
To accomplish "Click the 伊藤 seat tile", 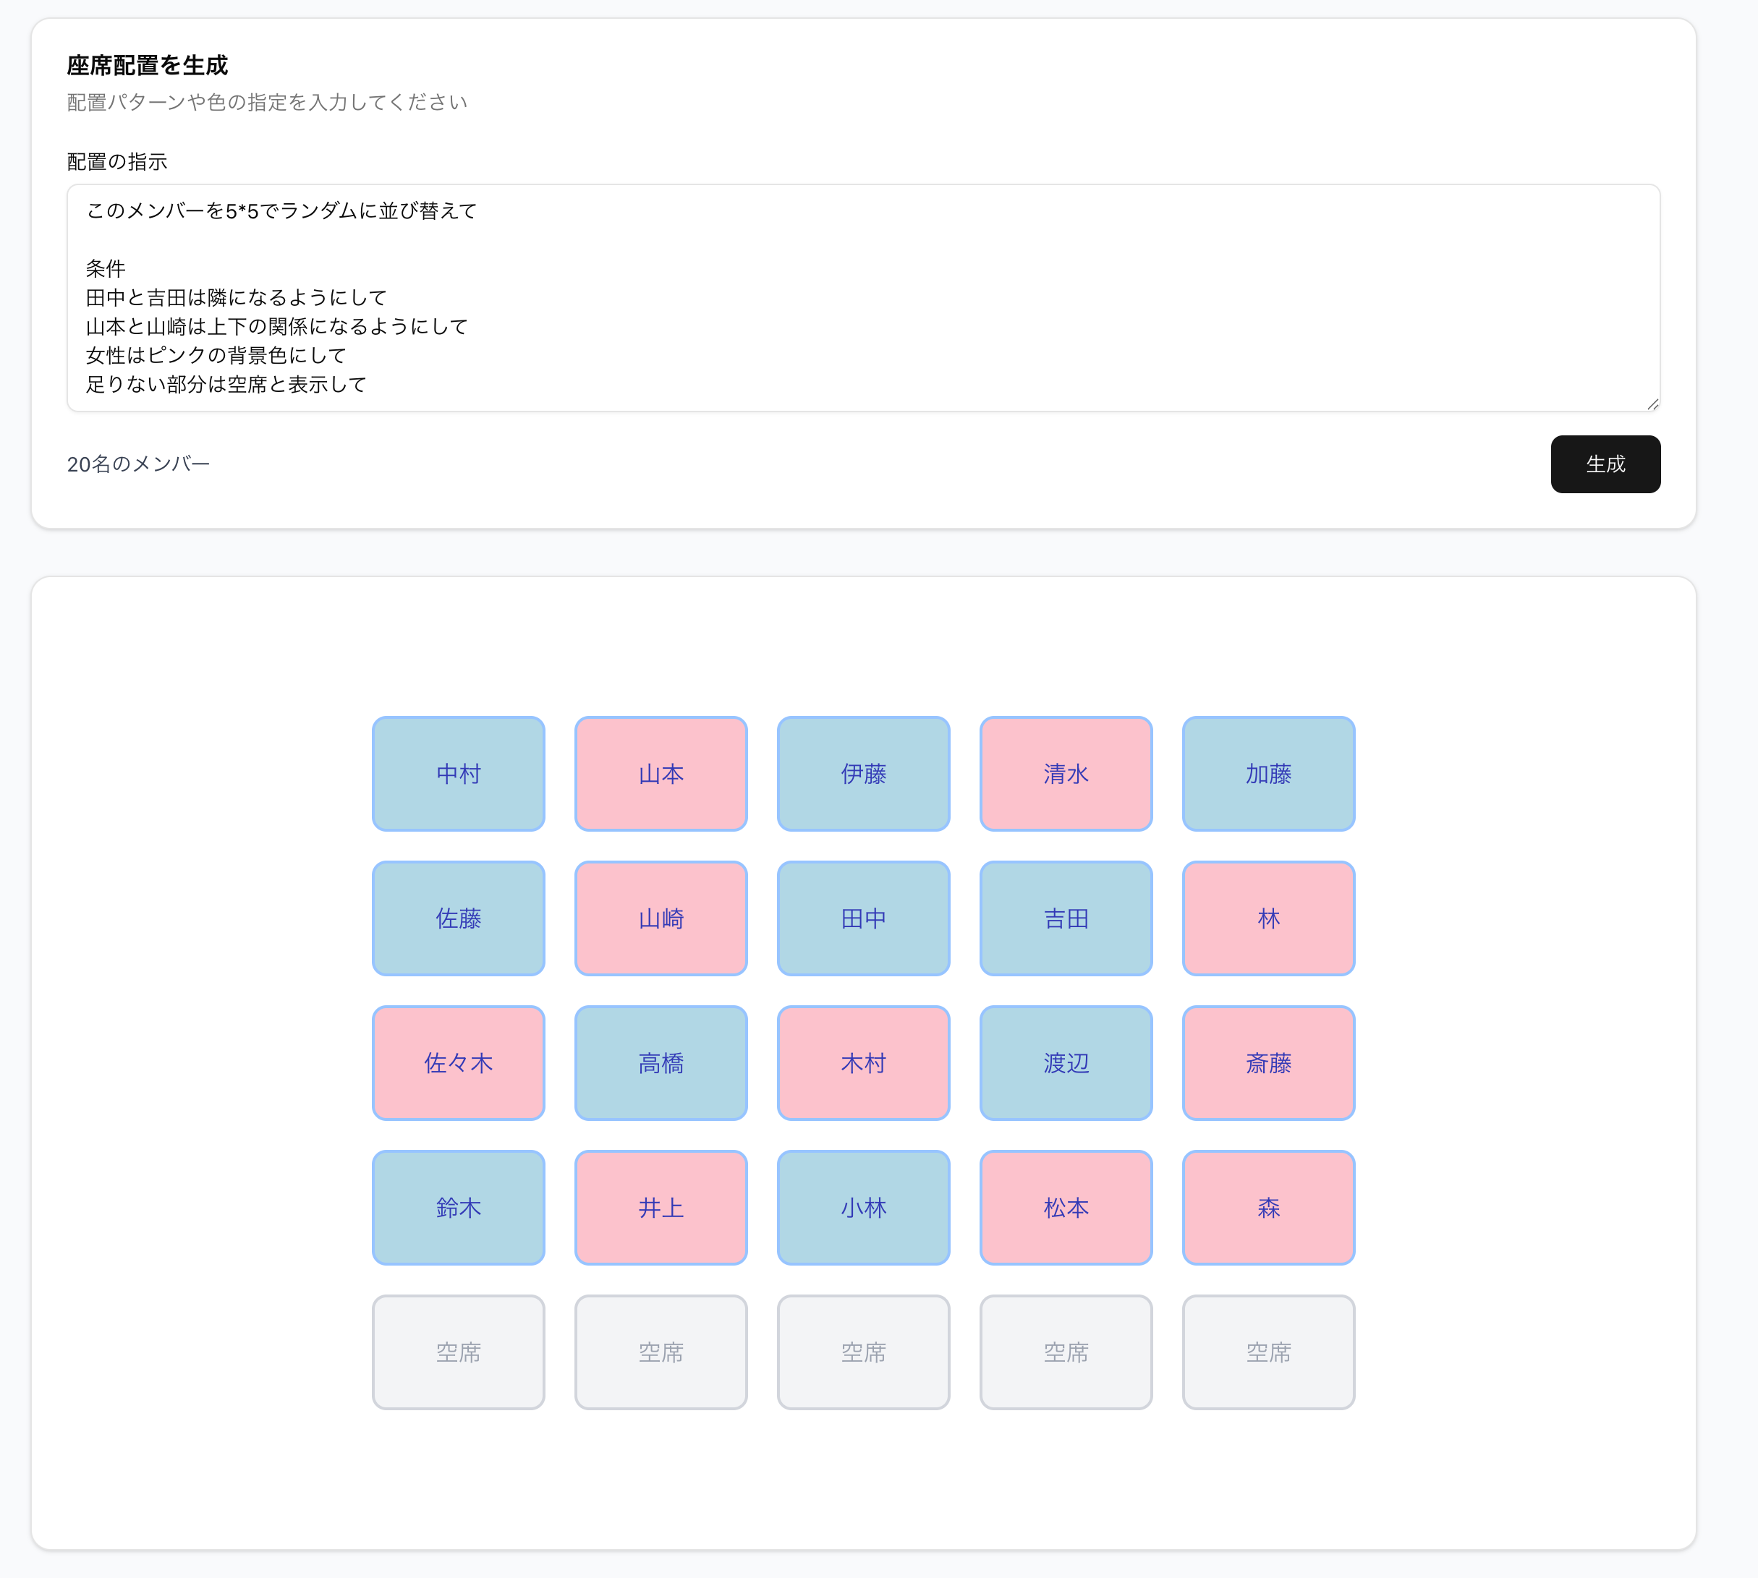I will click(863, 773).
